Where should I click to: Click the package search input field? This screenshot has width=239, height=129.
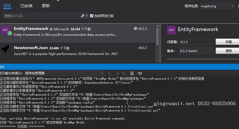coord(42,16)
